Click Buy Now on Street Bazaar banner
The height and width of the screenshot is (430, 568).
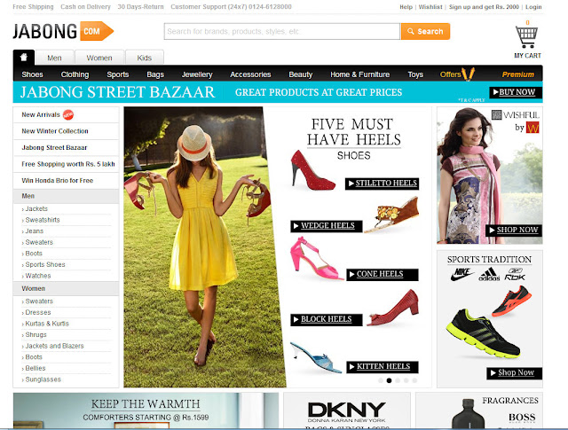(516, 92)
